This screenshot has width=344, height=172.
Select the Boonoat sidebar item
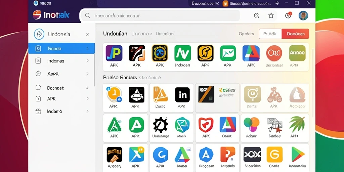click(62, 88)
